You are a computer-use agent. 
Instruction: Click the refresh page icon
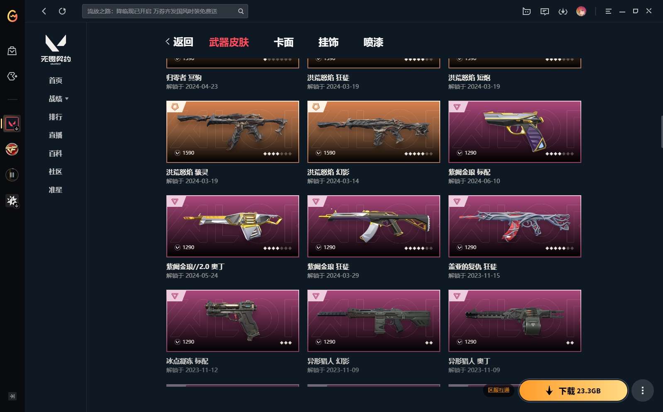coord(62,11)
